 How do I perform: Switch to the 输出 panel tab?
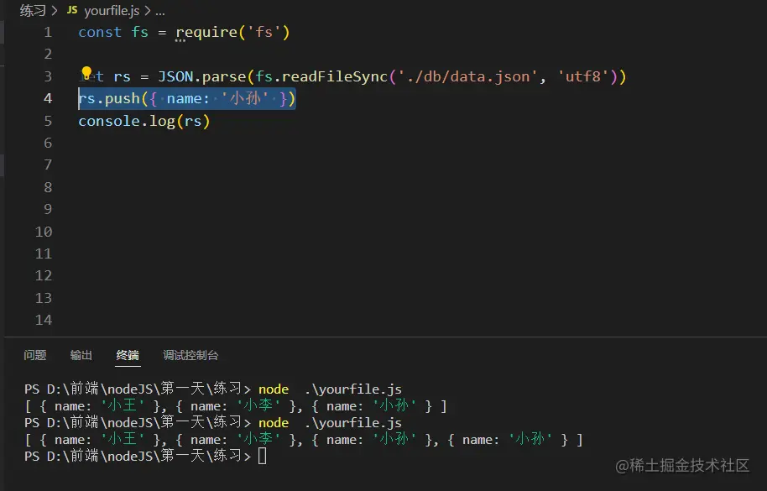click(x=81, y=355)
